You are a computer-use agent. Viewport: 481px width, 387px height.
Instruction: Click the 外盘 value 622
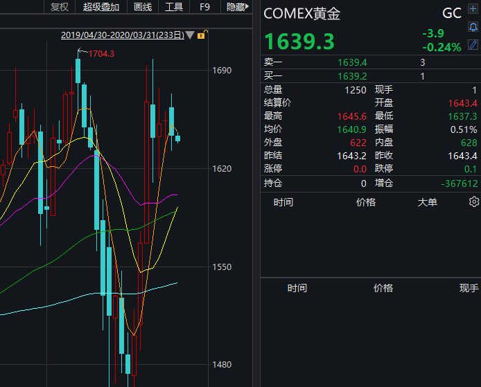point(358,143)
